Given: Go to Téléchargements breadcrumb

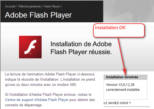Looking at the screenshot, I should coord(29,7).
